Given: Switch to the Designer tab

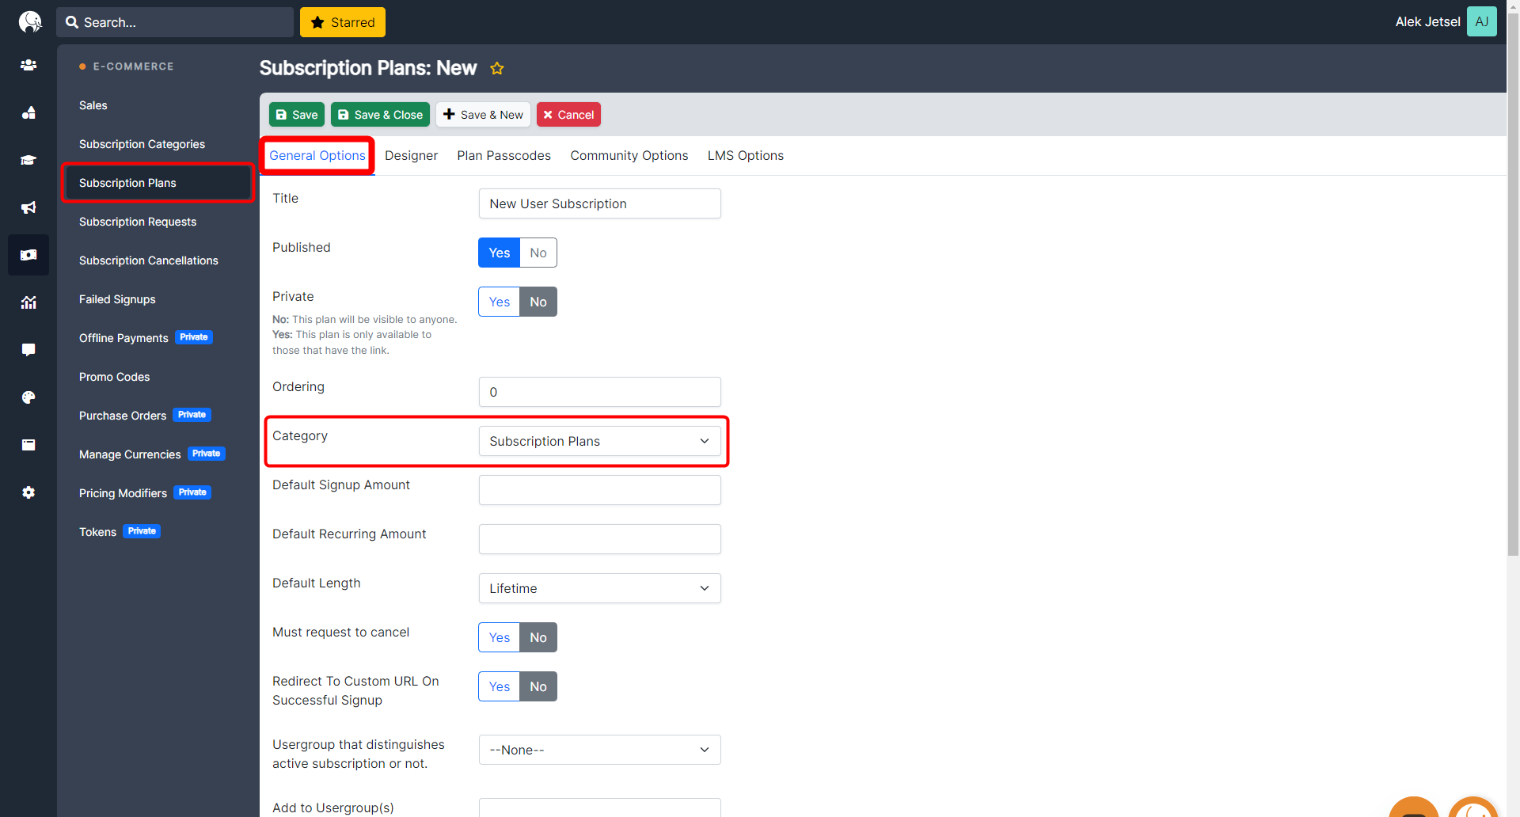Looking at the screenshot, I should click(x=411, y=155).
